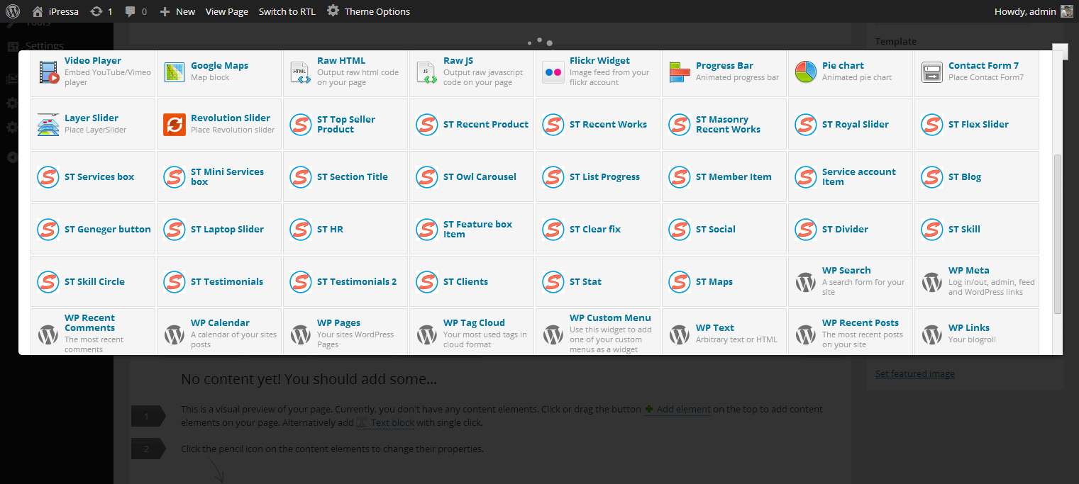
Task: Click the element list scrollbar thumb
Action: click(x=1058, y=234)
